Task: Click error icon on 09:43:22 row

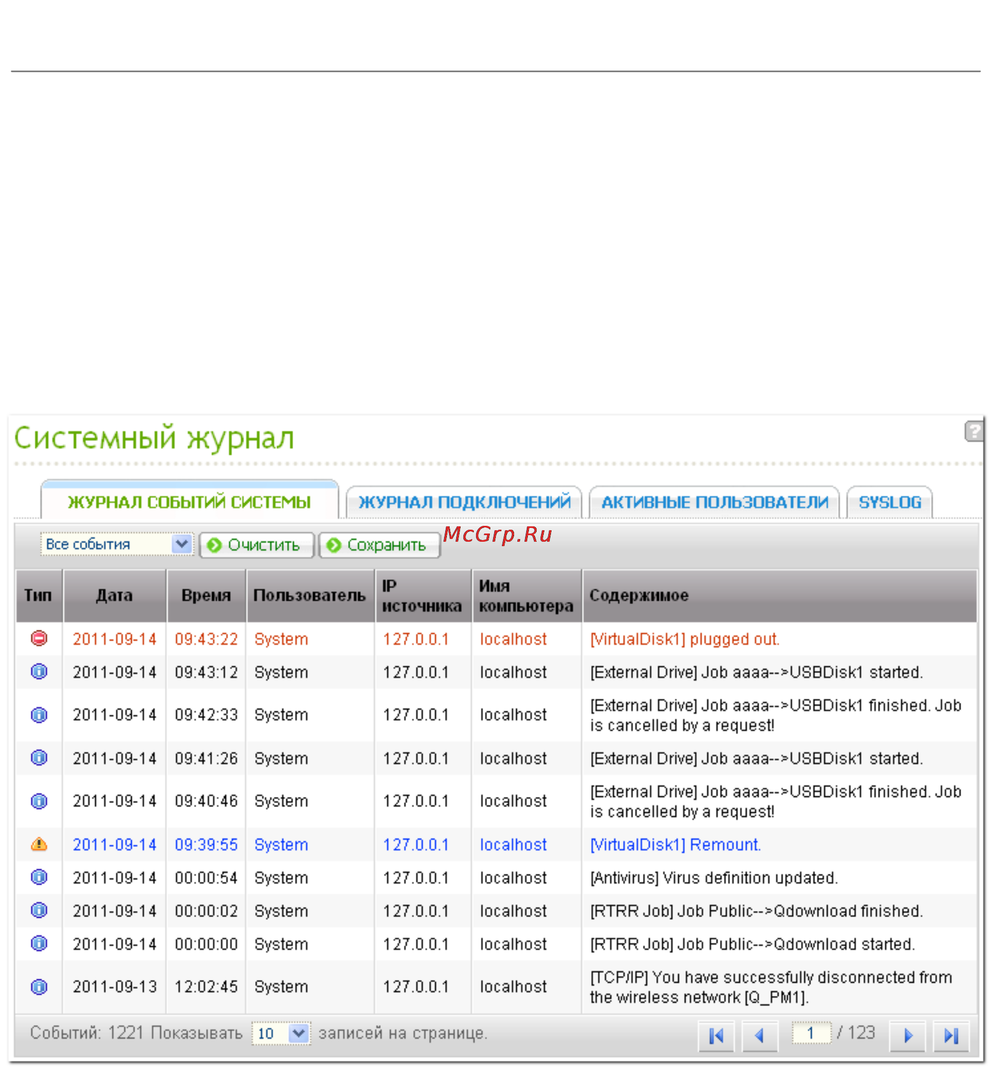Action: (x=39, y=638)
